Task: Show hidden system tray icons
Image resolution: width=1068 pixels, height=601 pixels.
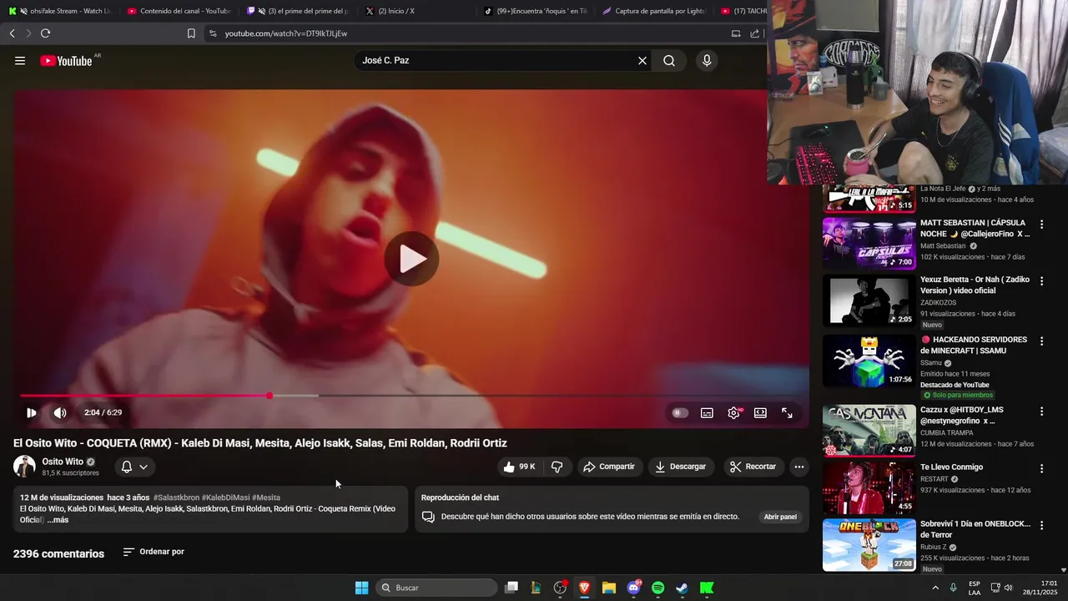Action: click(934, 588)
